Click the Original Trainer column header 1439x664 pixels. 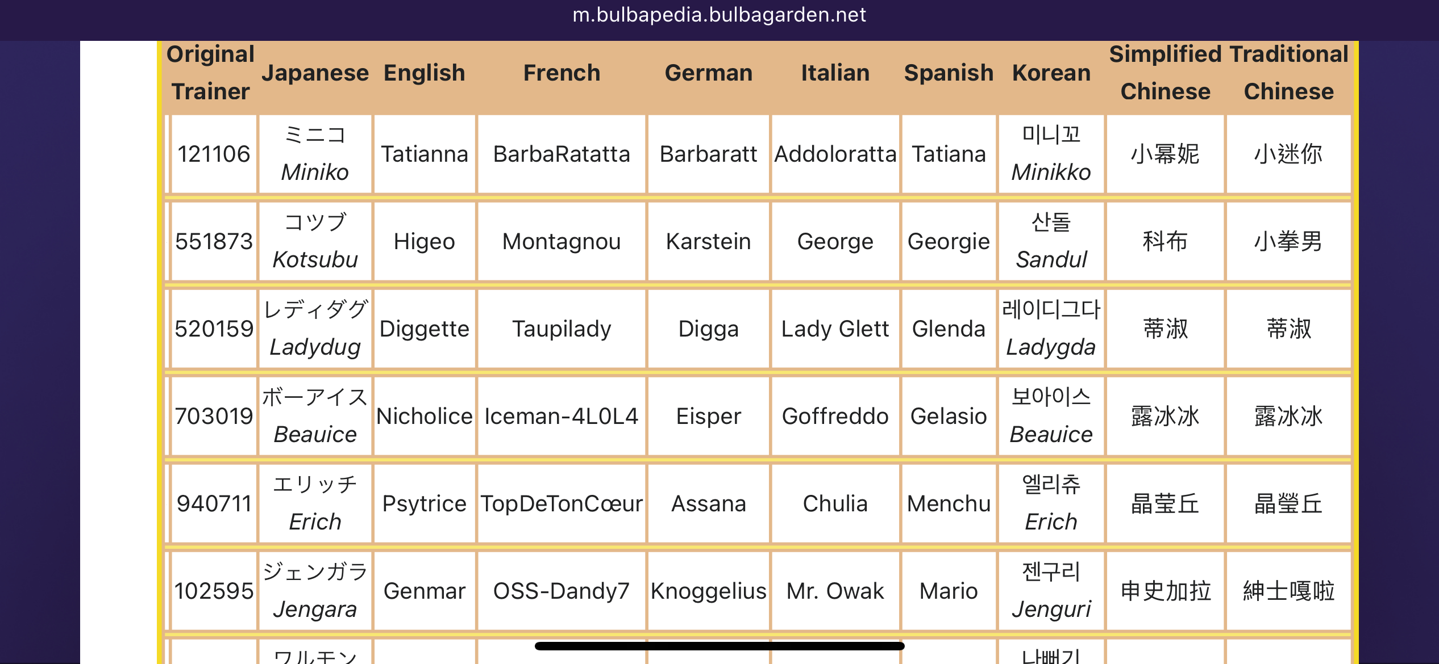click(x=210, y=73)
